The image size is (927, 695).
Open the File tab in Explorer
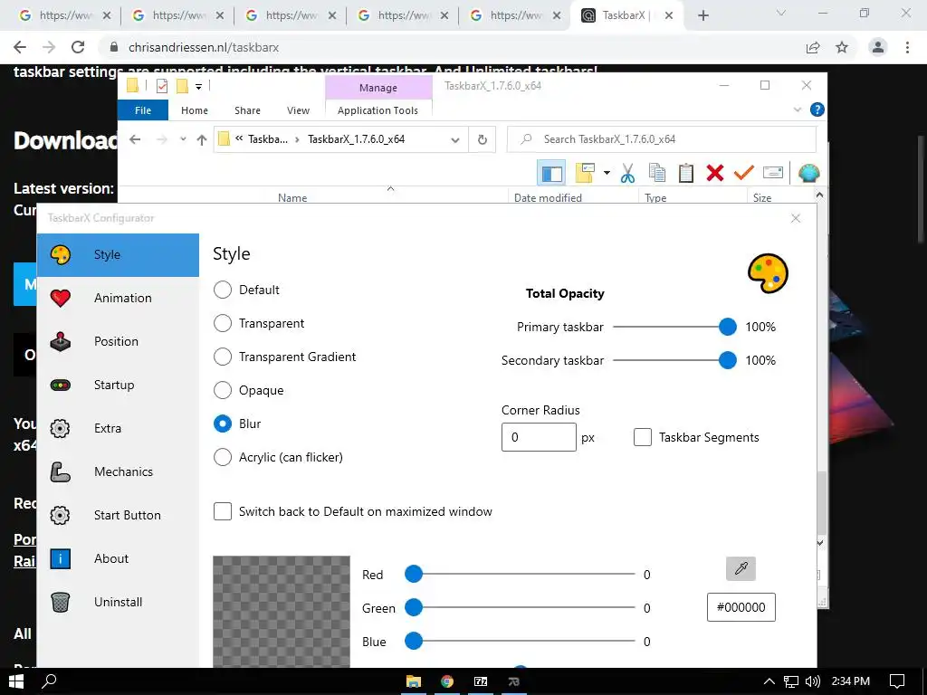(143, 110)
